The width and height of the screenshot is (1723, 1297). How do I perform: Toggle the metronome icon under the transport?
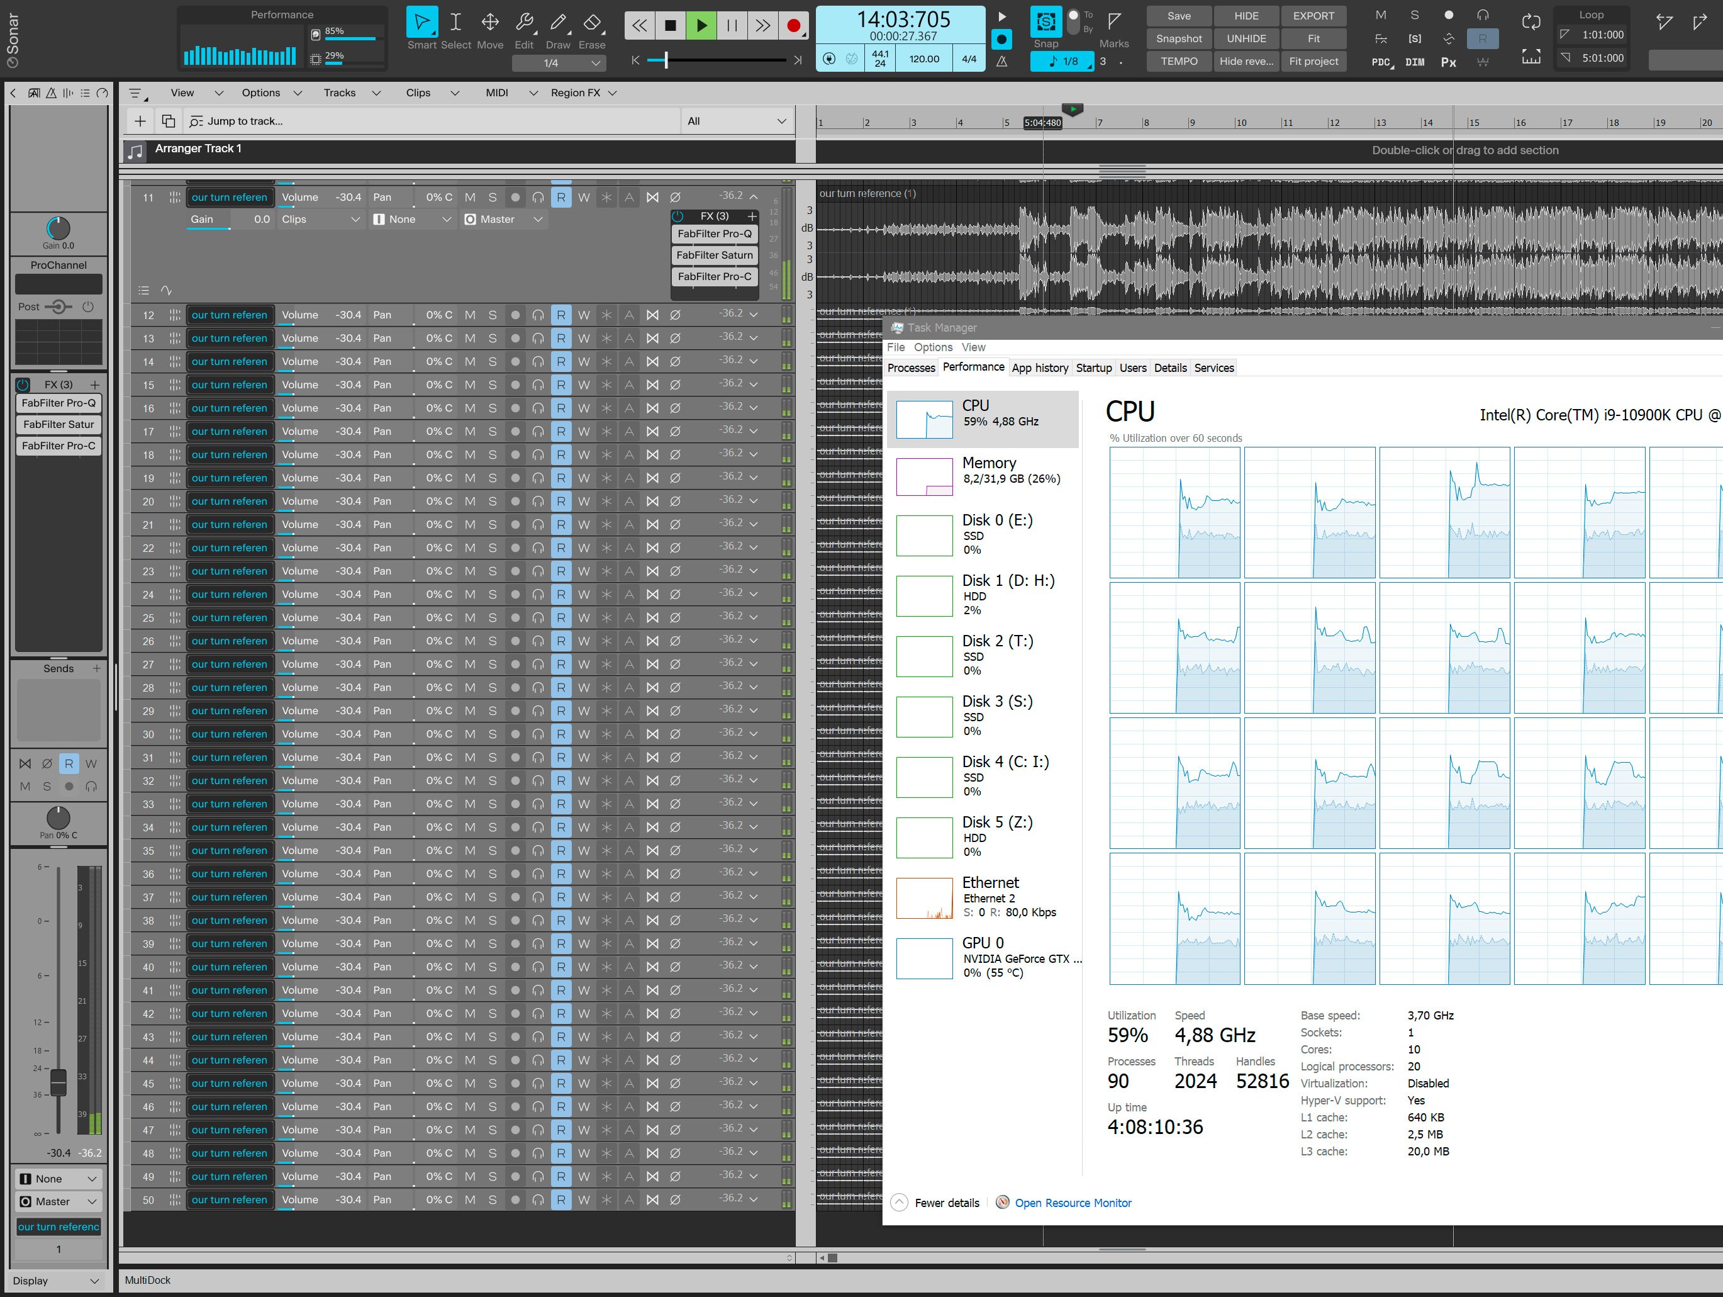pyautogui.click(x=1001, y=61)
